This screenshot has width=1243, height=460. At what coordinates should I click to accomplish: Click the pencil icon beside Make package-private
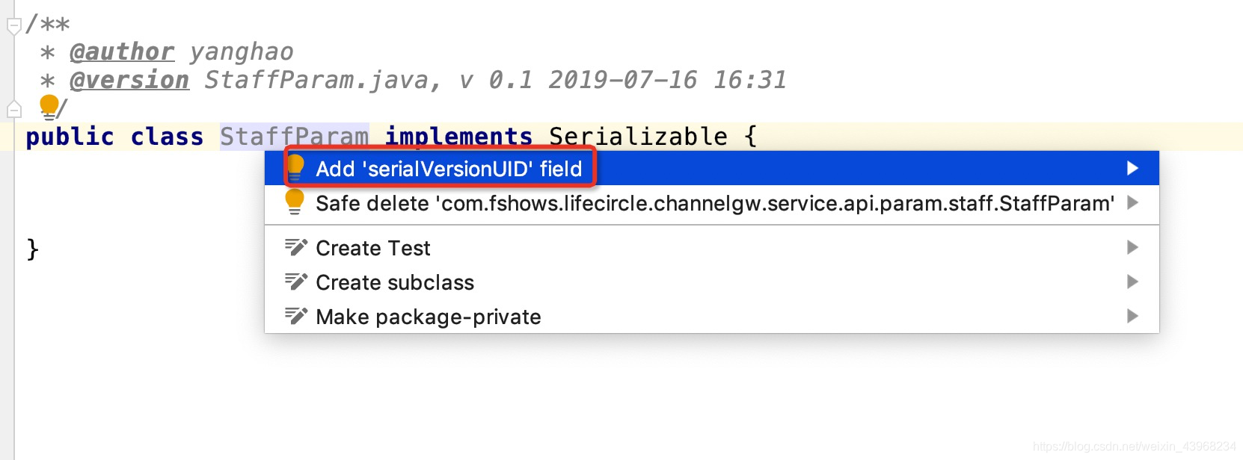pos(296,317)
